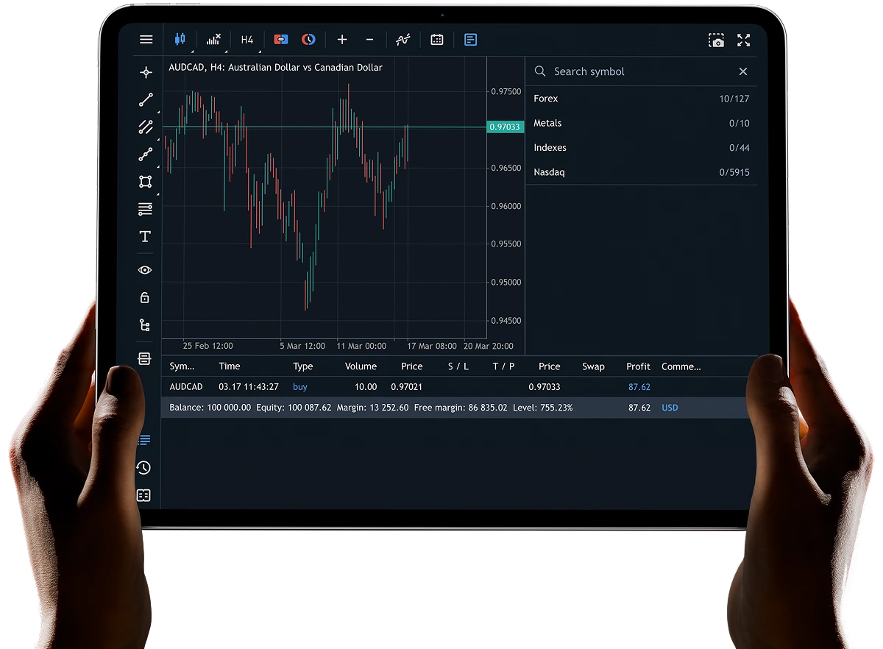Sort positions by Swap column header
Screen dimensions: 883x649
593,366
